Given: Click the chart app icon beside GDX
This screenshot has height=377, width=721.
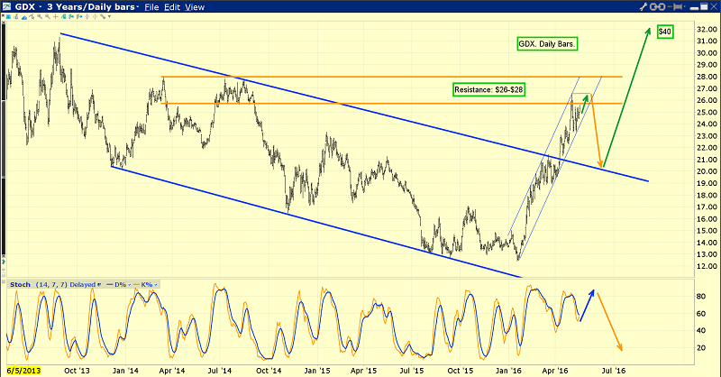Looking at the screenshot, I should pos(8,8).
